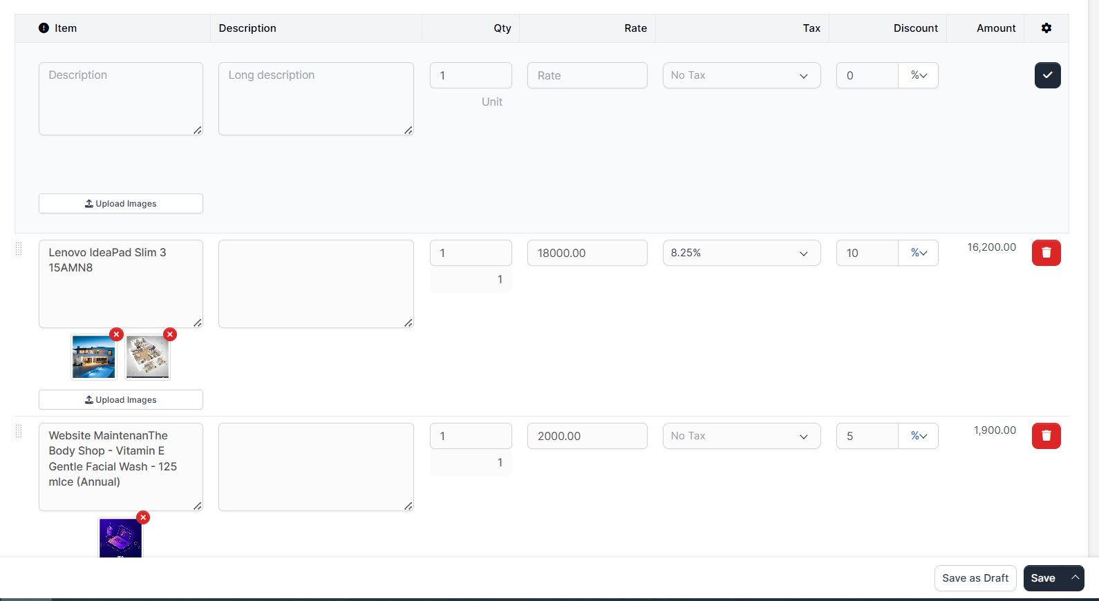Click new item discount field showing 0
Screen dimensions: 1099x601
867,75
